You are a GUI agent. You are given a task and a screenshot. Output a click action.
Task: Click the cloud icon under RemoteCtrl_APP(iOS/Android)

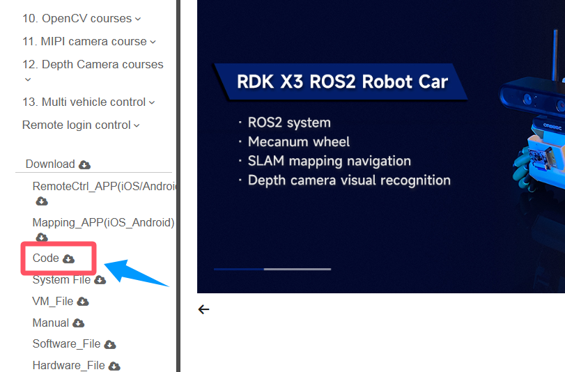coord(42,201)
